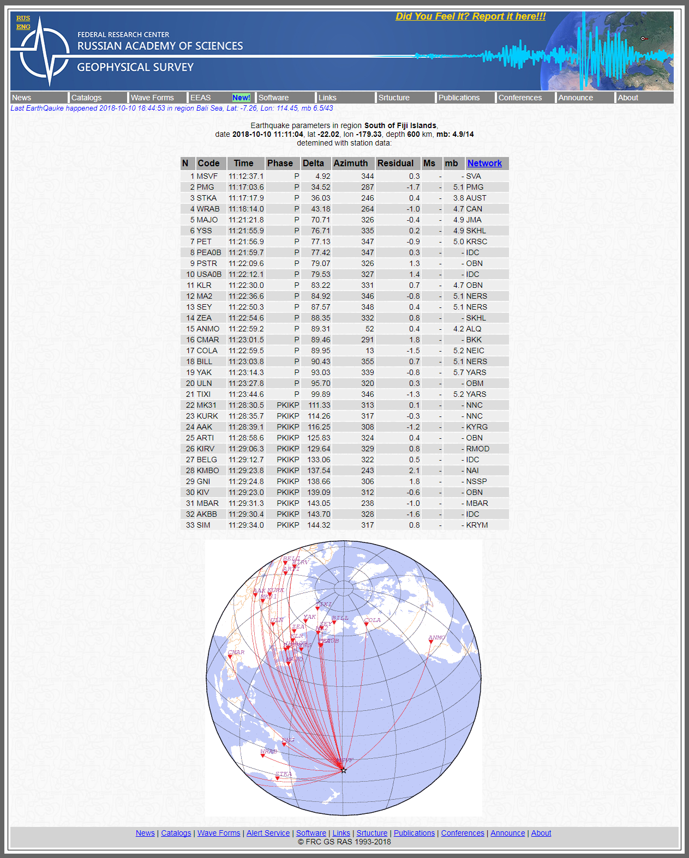
Task: Open the footer Catalogs link
Action: click(x=176, y=833)
